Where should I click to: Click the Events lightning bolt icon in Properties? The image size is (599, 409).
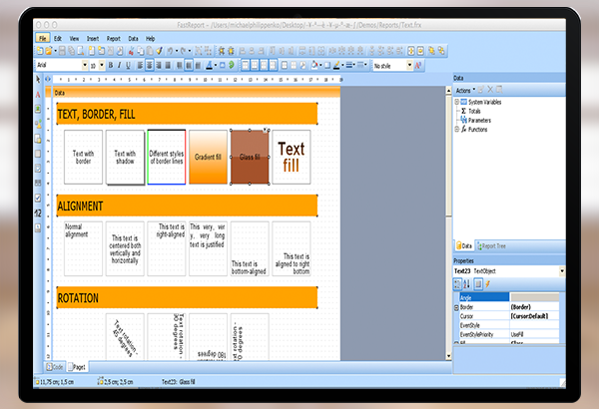[486, 283]
